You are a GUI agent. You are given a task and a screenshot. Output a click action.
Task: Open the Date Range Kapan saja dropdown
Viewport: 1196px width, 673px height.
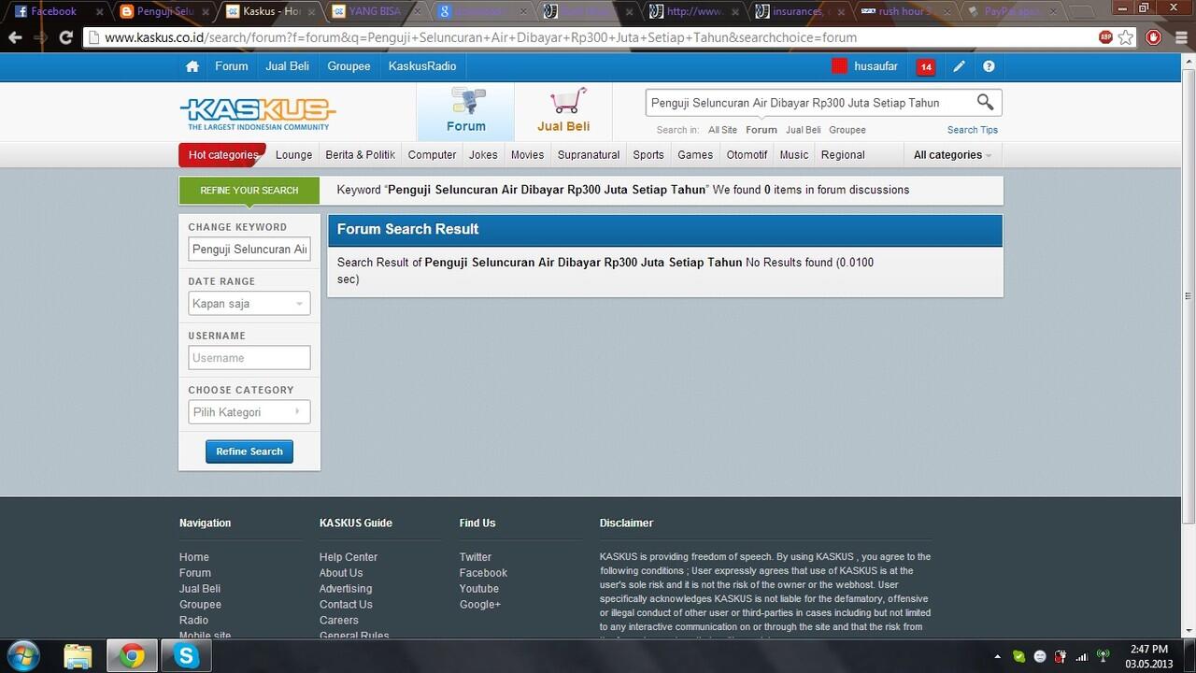(x=249, y=304)
